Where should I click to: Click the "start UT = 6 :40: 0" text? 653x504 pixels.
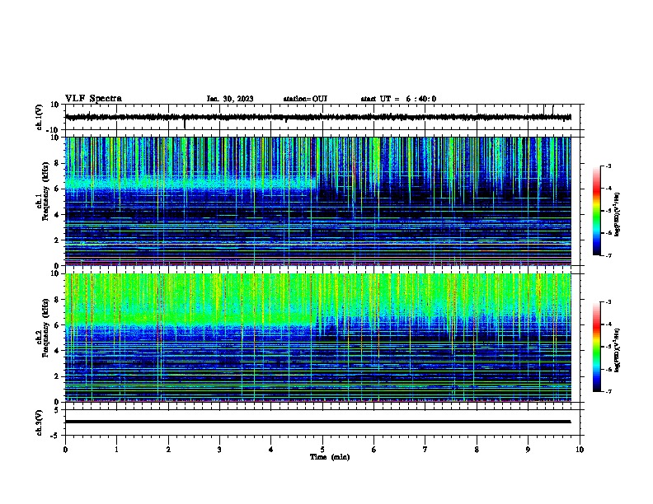pos(398,99)
